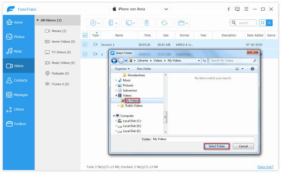This screenshot has height=173, width=281.
Task: Open the address path dropdown arrow
Action: click(x=199, y=61)
